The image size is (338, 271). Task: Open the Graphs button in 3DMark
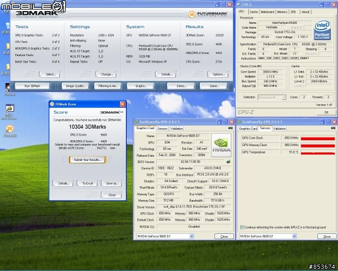click(141, 86)
